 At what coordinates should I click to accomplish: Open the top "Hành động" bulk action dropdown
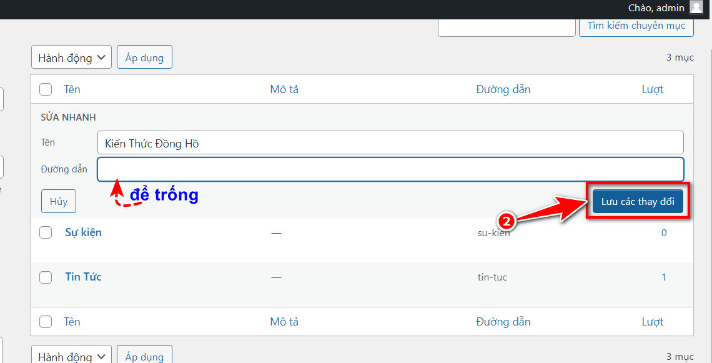(x=71, y=57)
